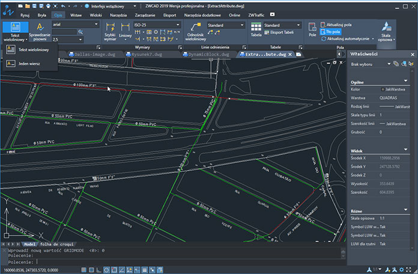The height and width of the screenshot is (274, 418).
Task: Expand the ISO-25 dimension style dropdown
Action: coord(177,25)
